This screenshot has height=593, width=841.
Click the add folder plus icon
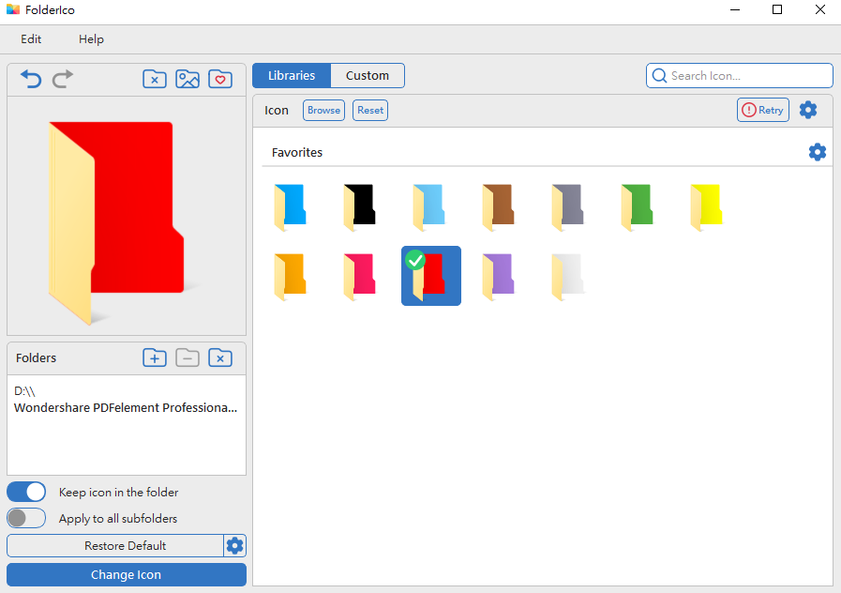[x=155, y=357]
